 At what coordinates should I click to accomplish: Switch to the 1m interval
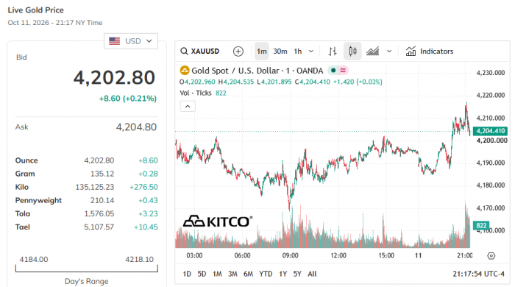coord(262,52)
